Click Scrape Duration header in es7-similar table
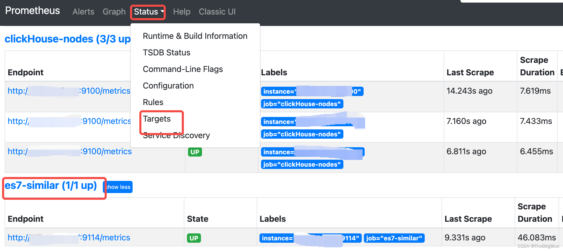The height and width of the screenshot is (251, 563). pos(535,213)
